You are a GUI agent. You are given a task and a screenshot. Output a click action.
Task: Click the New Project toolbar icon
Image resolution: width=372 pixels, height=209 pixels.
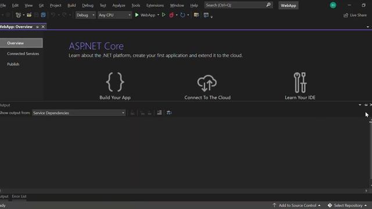pyautogui.click(x=18, y=15)
